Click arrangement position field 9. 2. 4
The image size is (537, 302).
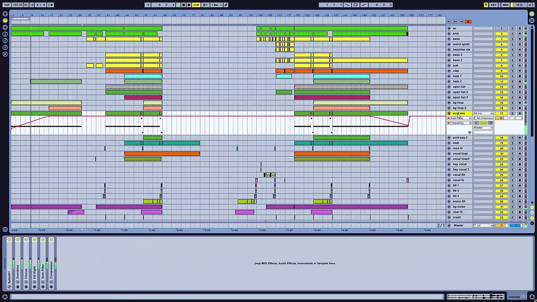(x=164, y=5)
